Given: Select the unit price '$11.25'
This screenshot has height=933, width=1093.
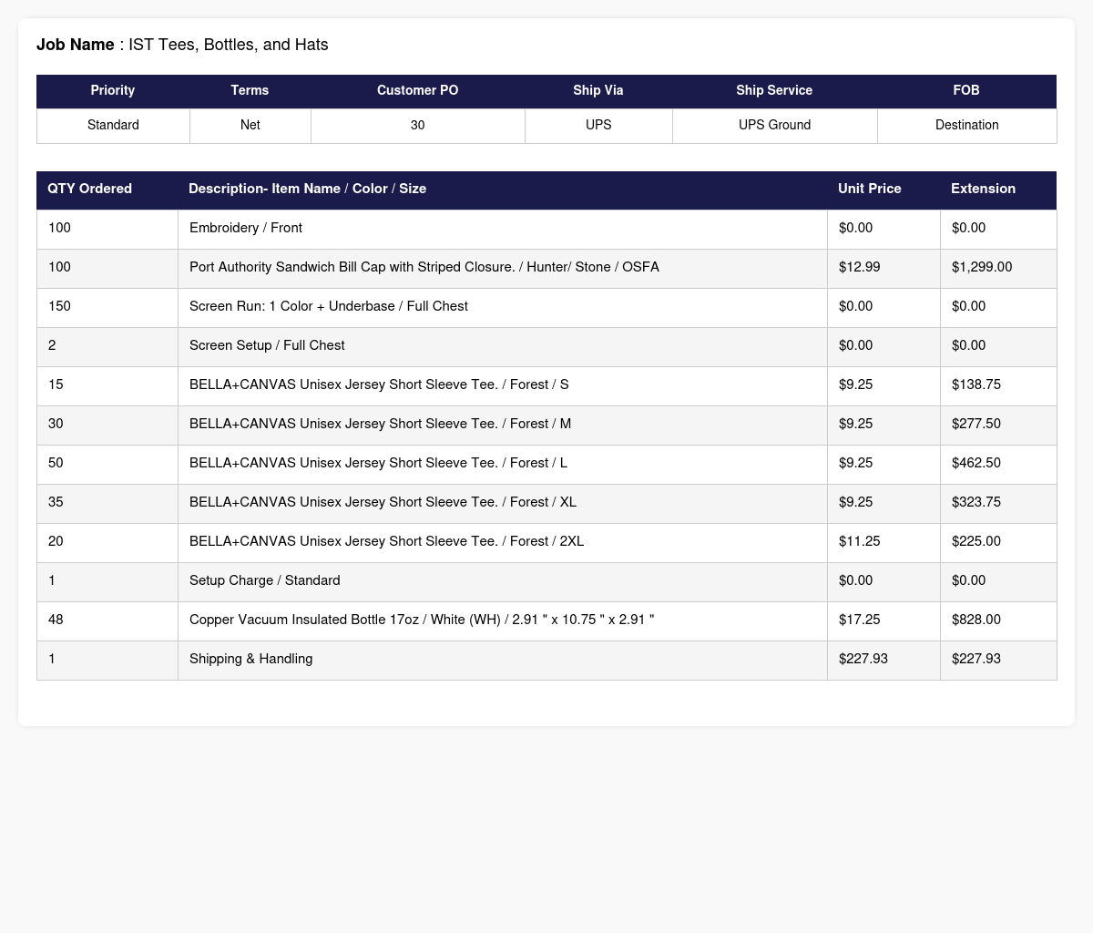Looking at the screenshot, I should click(x=859, y=541).
